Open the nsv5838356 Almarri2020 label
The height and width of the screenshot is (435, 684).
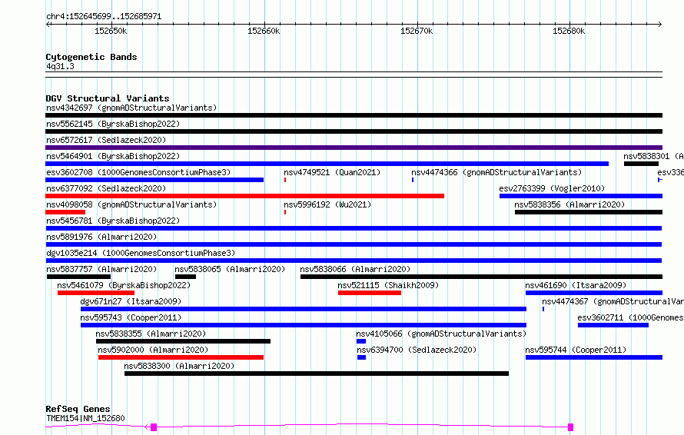pos(569,204)
